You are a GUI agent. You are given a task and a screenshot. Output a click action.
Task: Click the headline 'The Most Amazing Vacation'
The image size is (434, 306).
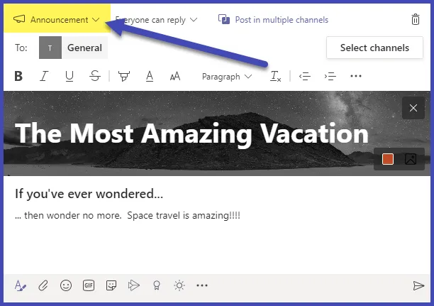click(191, 133)
